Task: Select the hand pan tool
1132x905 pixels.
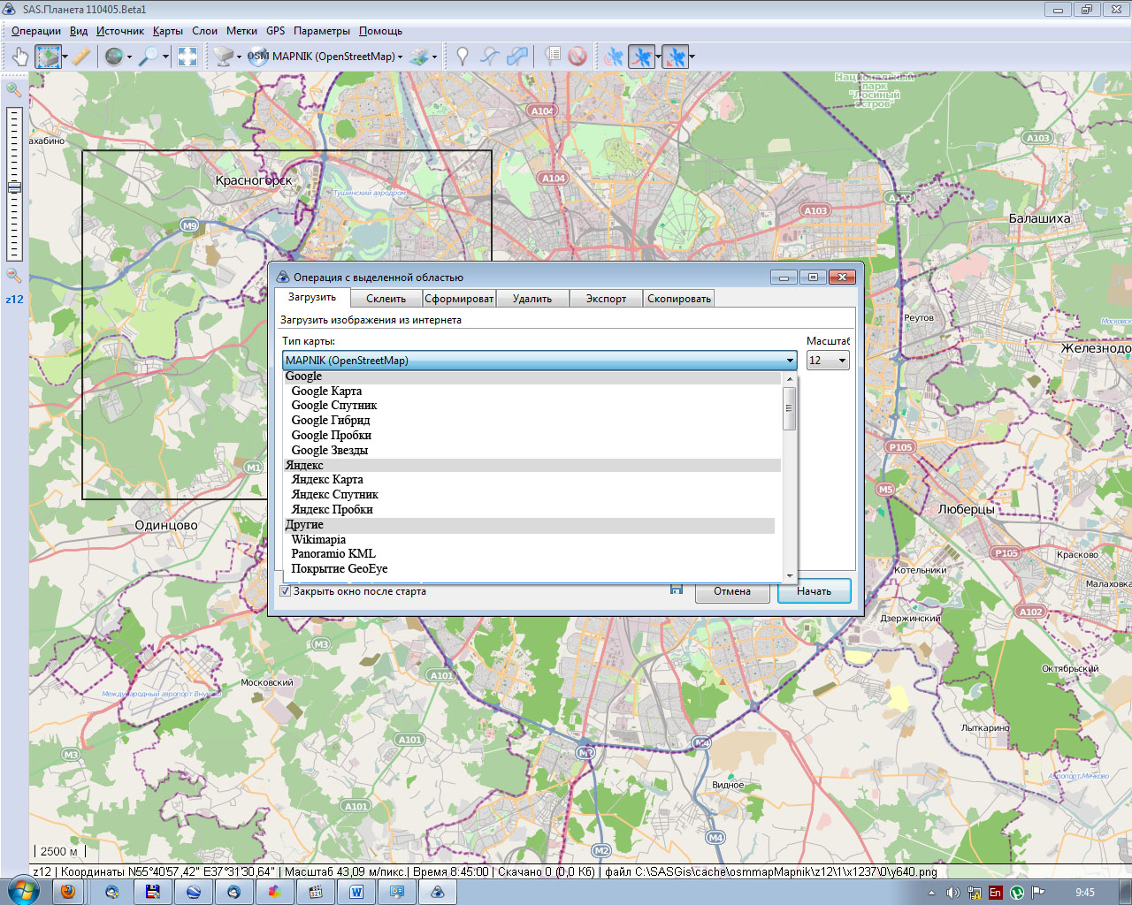Action: point(19,57)
